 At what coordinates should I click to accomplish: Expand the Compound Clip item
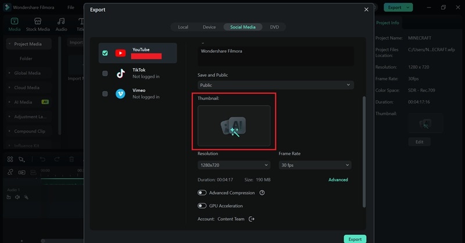(9, 131)
